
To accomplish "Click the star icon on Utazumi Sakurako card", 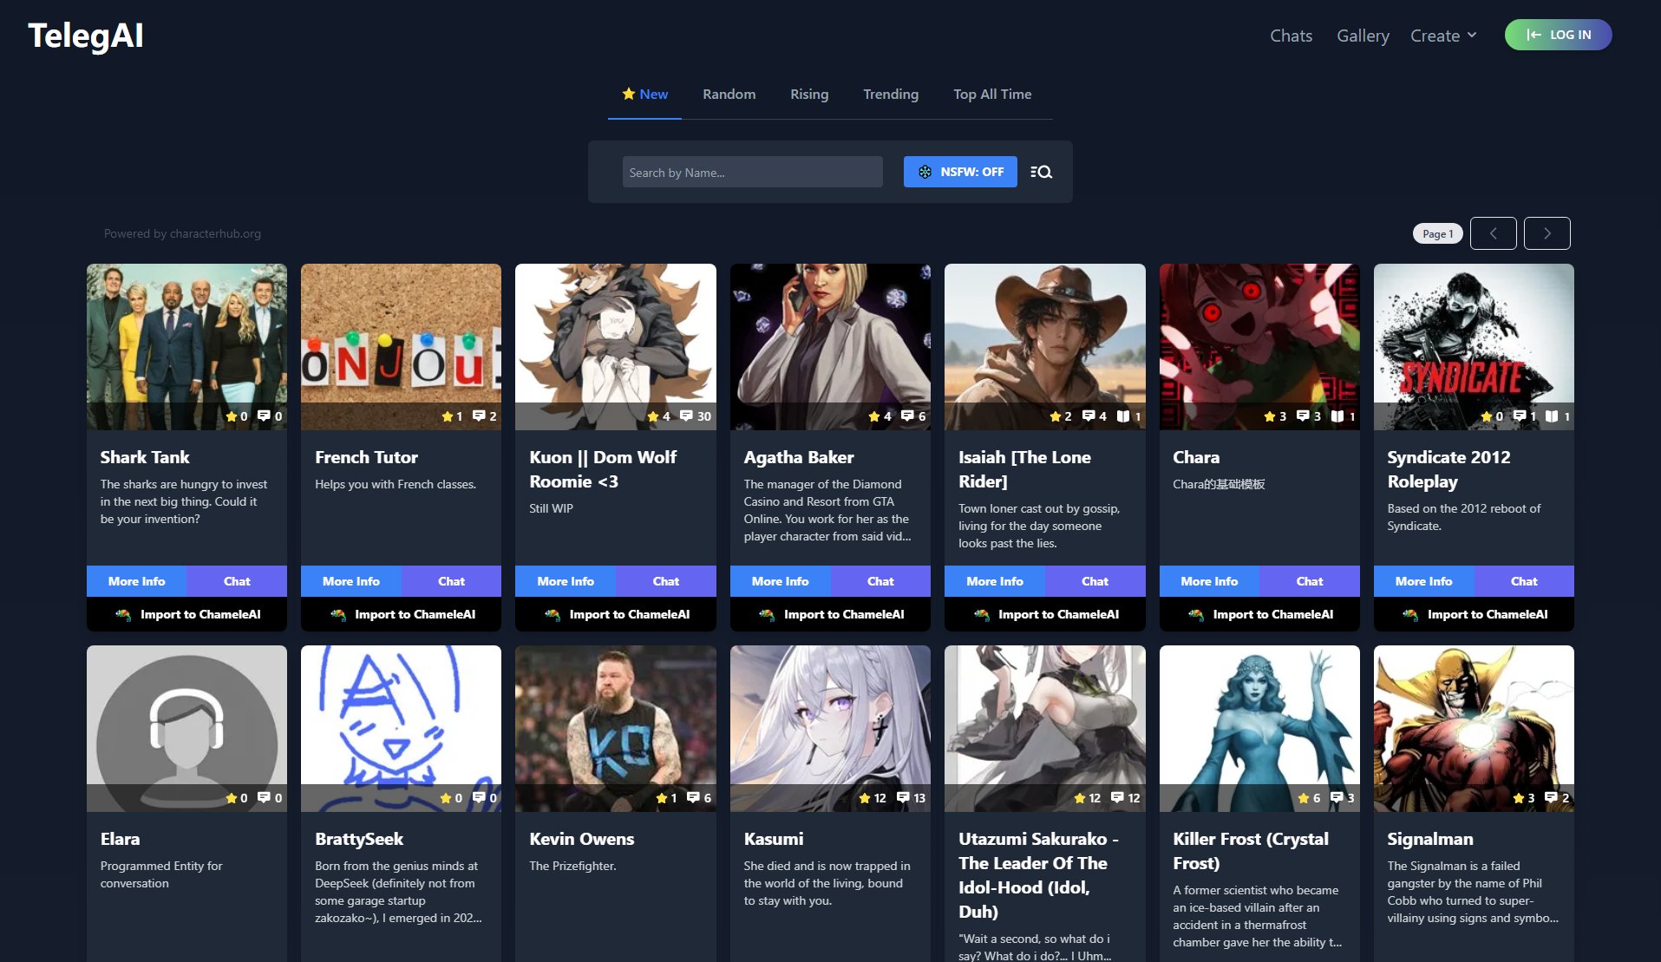I will point(1080,798).
